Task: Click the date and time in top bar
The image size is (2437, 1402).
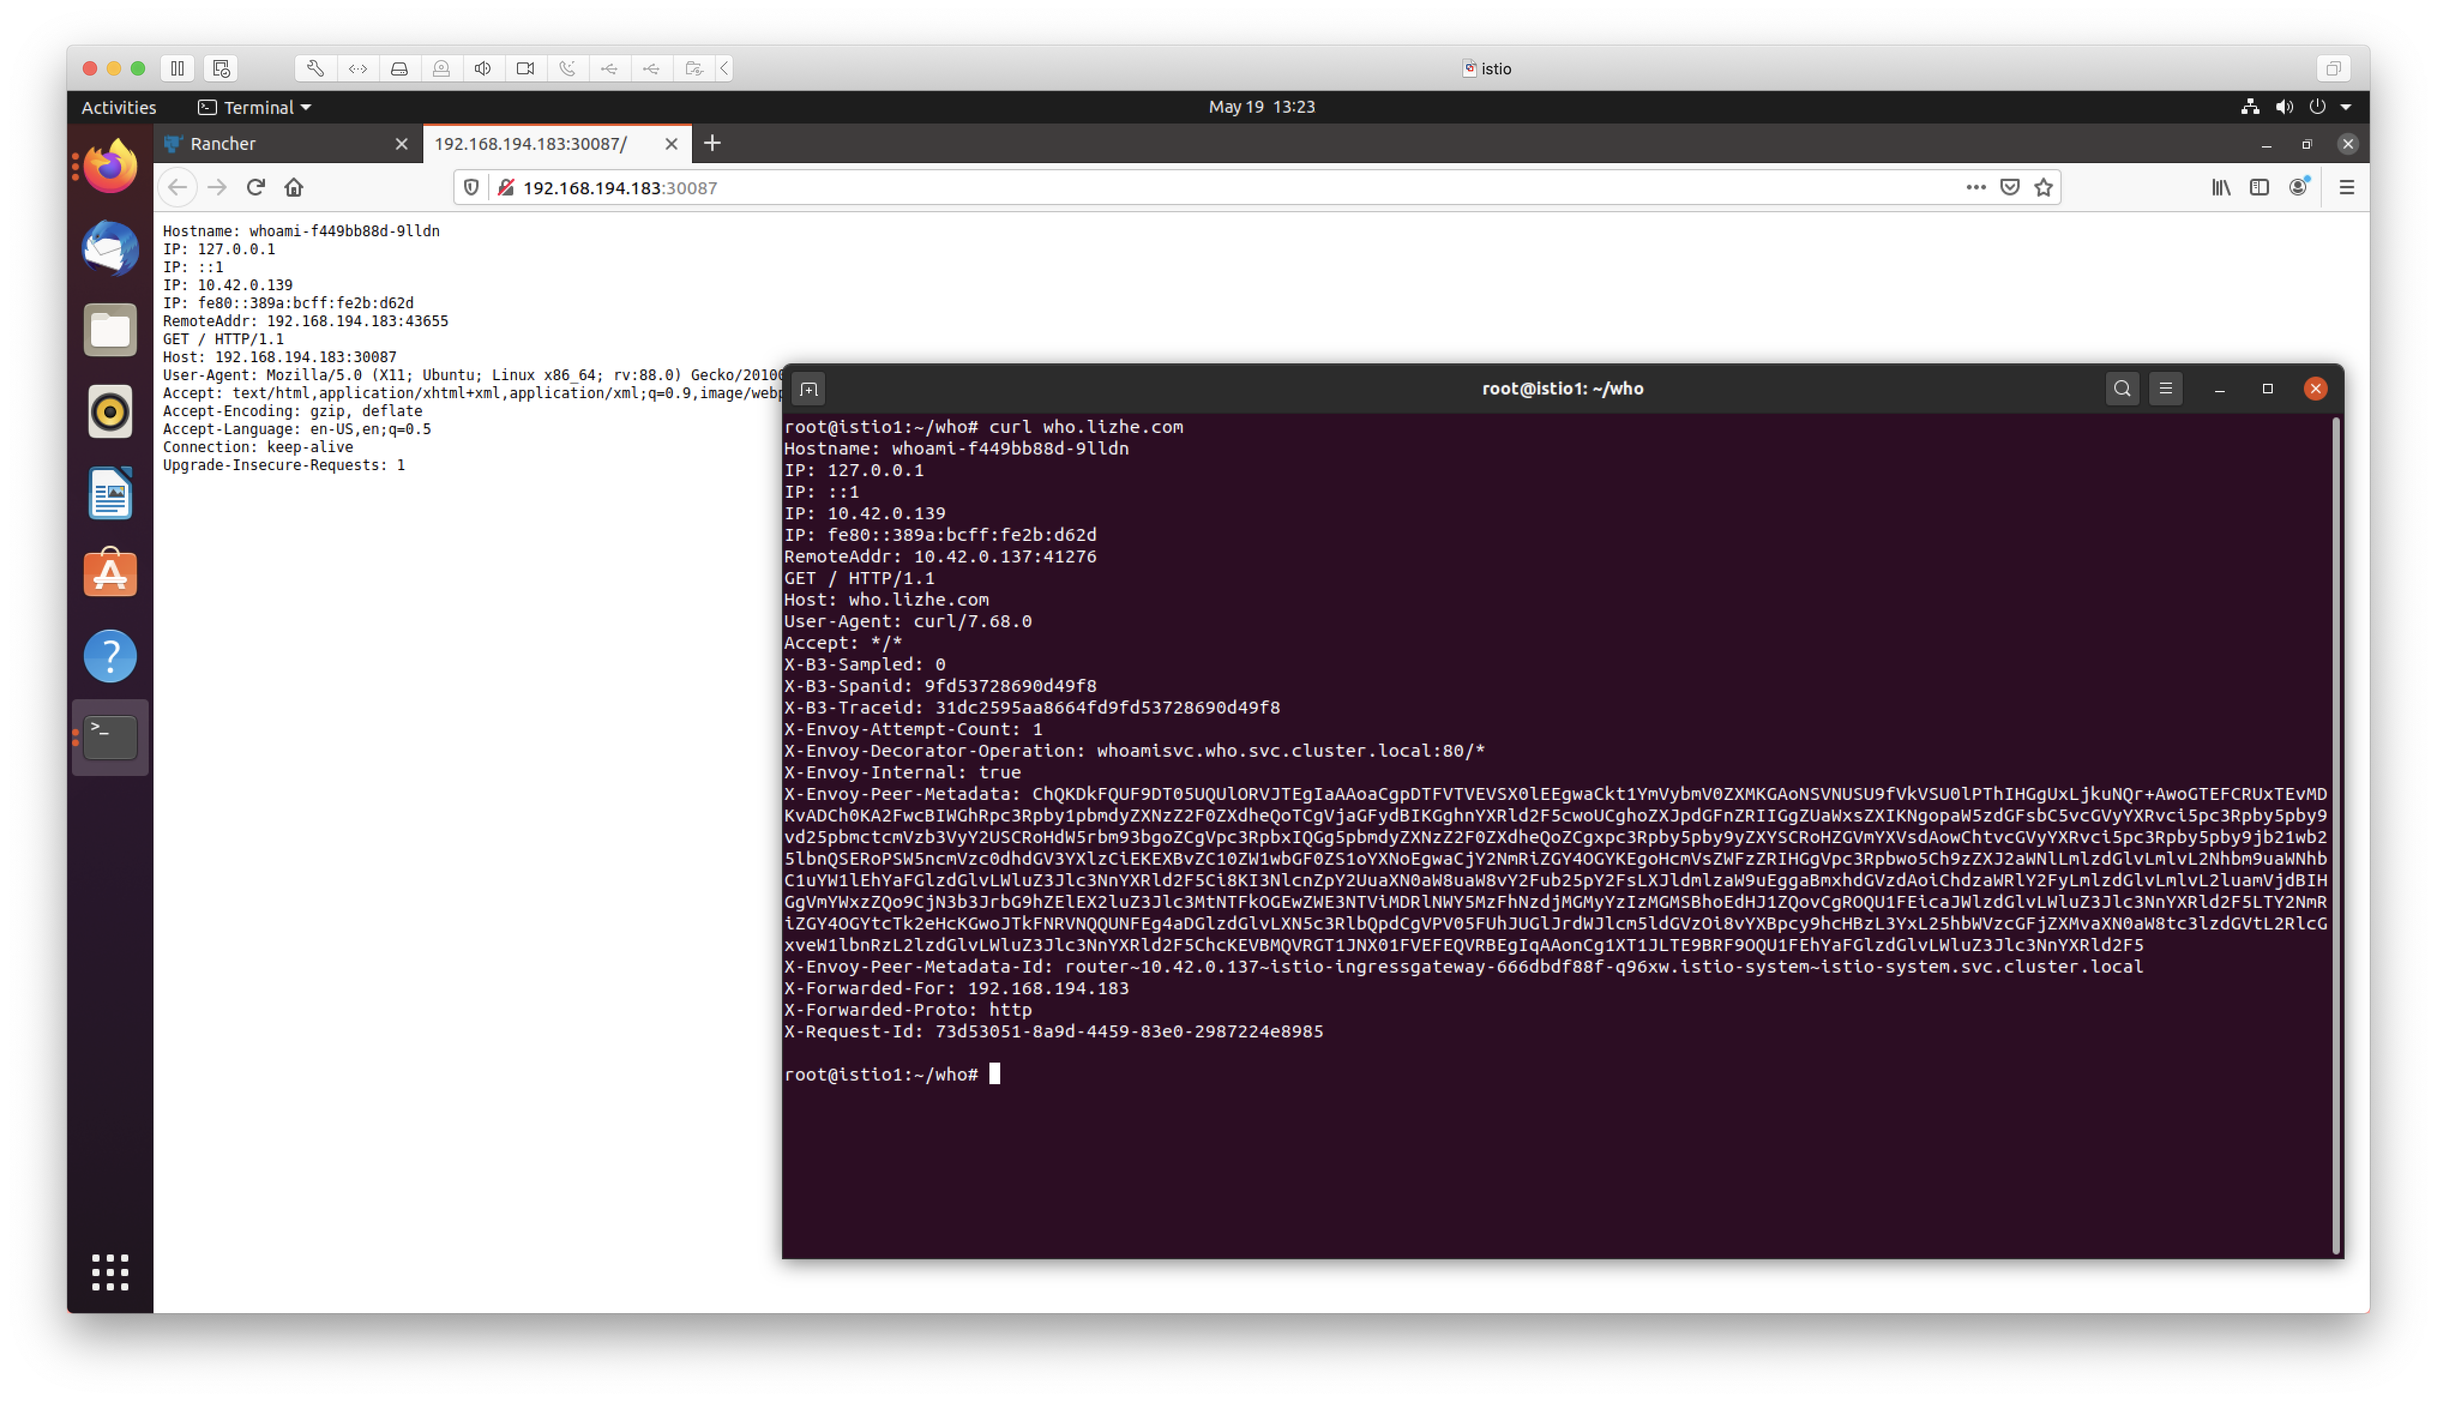Action: (1261, 107)
